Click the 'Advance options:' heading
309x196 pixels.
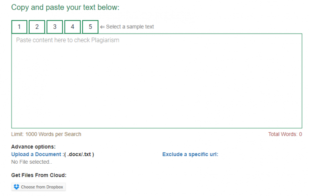point(34,147)
